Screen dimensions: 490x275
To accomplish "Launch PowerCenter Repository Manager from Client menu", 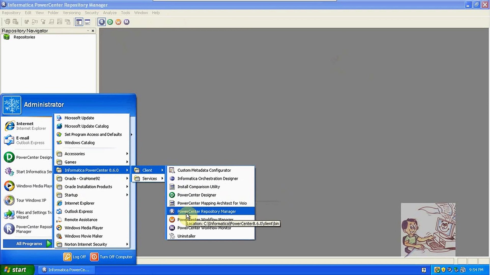I will point(211,211).
